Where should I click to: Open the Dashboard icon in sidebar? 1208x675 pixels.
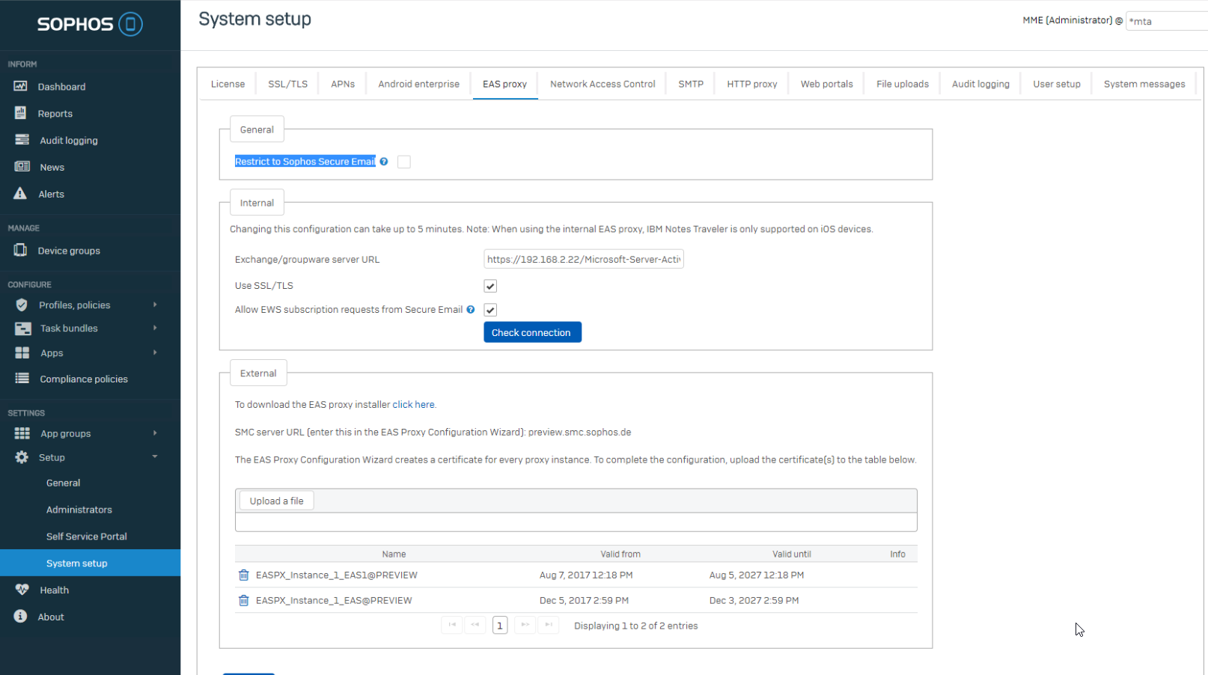[21, 86]
